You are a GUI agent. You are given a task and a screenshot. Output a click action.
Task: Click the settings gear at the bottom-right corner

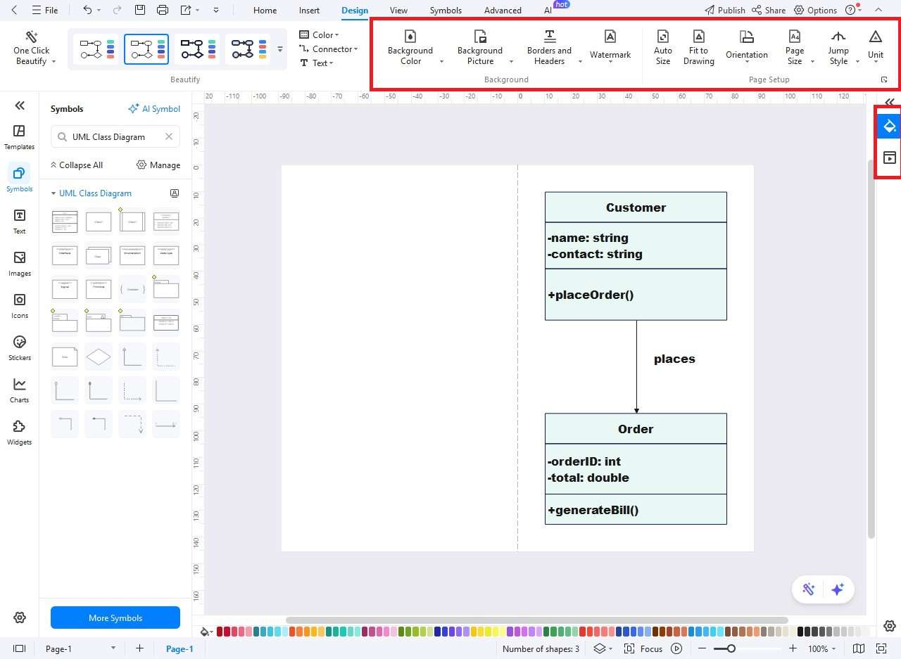point(890,626)
